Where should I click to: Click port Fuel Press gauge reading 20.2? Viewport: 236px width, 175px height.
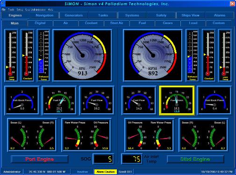[x=59, y=101]
